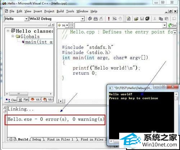Click the editor vertical scroll up arrow
Image resolution: width=180 pixels, height=150 pixels.
(x=175, y=32)
